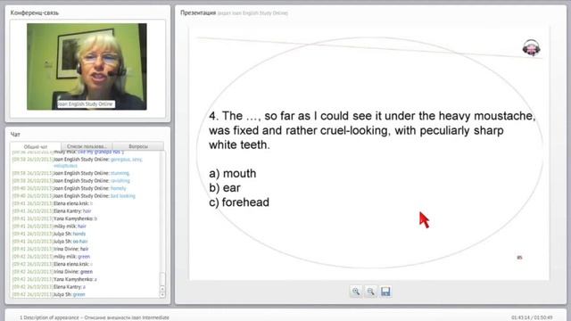
Task: Open the Список пользователей tab
Action: [x=87, y=146]
